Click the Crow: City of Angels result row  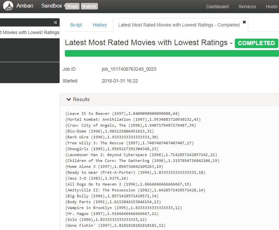[131, 125]
